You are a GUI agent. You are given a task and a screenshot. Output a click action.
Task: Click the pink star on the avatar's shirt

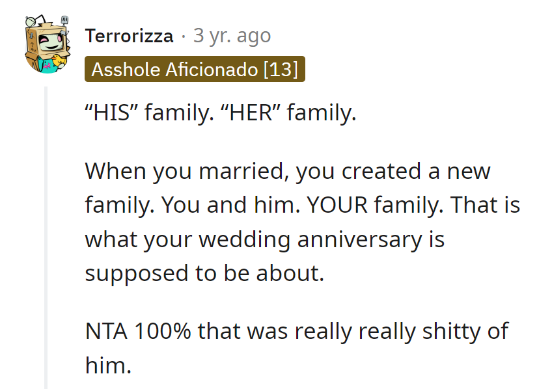(47, 65)
